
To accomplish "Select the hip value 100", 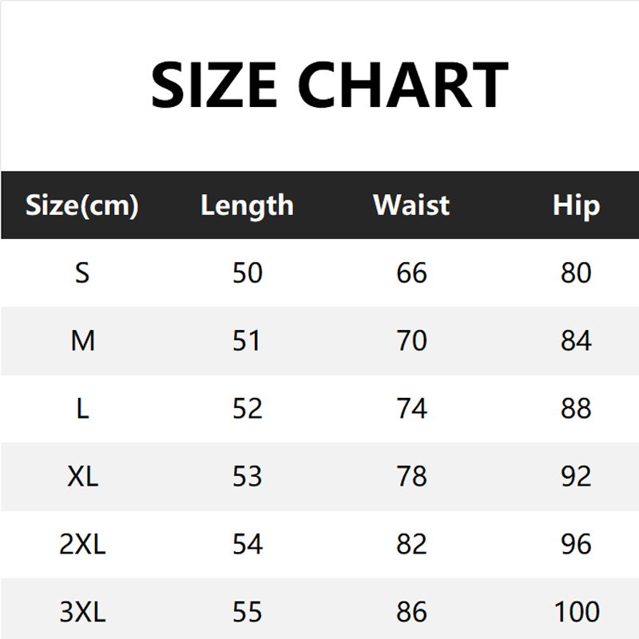I will (x=576, y=613).
